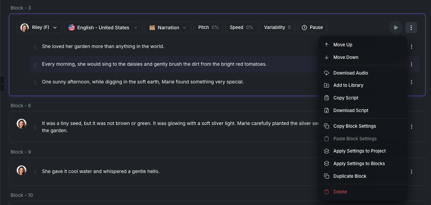Adjust the Pitch 0% control
The height and width of the screenshot is (205, 431).
pos(209,28)
